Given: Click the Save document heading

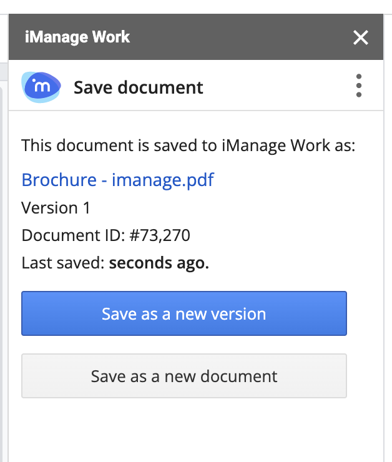Looking at the screenshot, I should pos(139,87).
